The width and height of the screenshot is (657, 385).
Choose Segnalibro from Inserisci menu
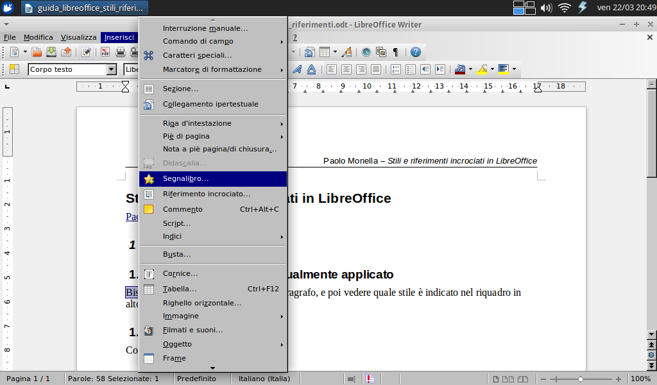point(213,178)
